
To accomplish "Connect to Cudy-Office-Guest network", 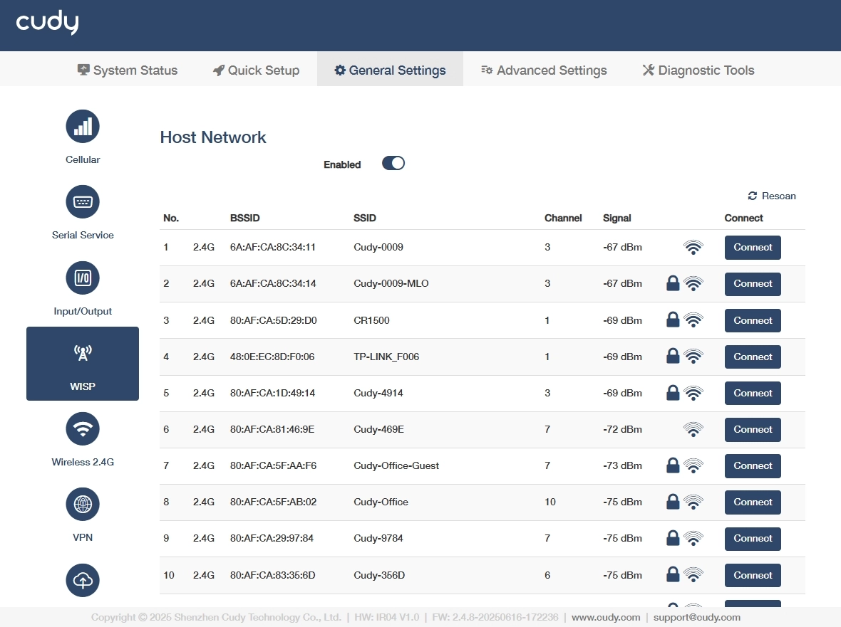I will tap(753, 466).
